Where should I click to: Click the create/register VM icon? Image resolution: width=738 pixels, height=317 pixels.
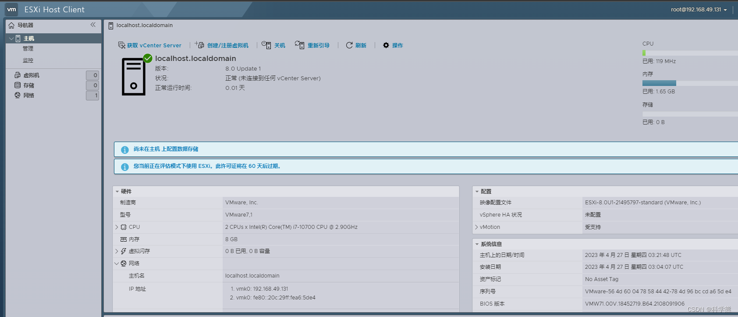click(x=199, y=45)
